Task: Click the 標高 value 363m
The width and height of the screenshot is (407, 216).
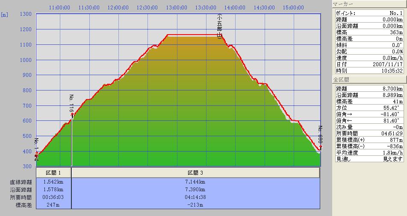Action: [x=396, y=32]
